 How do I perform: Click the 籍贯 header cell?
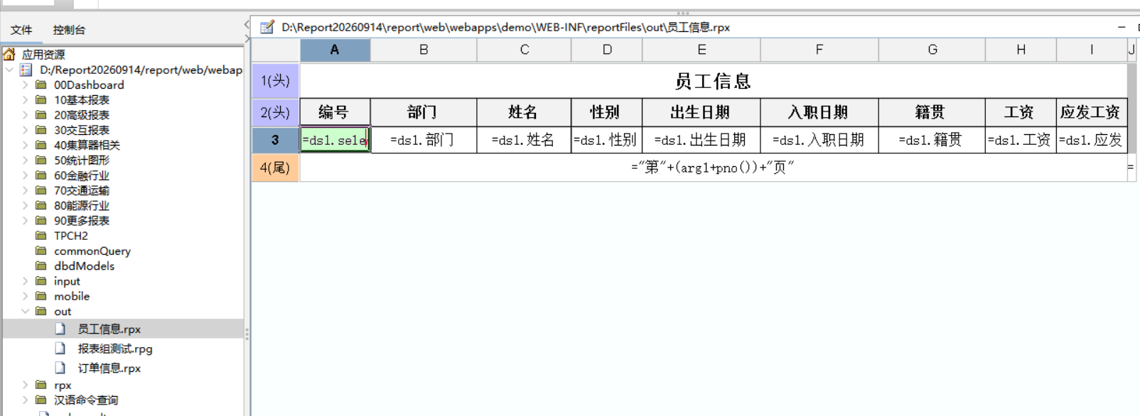932,112
